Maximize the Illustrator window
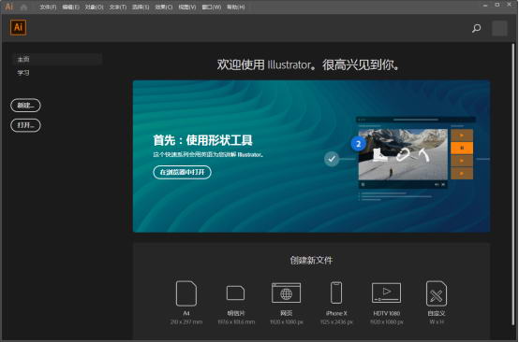Viewport: 519px width, 342px height. 497,5
